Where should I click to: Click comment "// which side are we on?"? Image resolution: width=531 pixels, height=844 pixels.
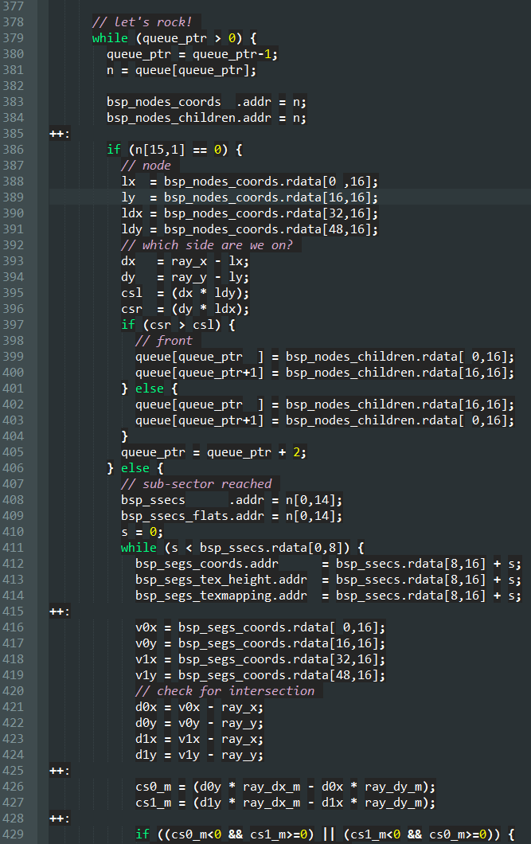click(x=207, y=245)
